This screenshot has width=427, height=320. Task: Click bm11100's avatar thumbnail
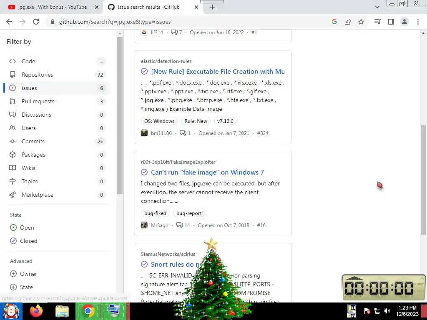pos(144,133)
